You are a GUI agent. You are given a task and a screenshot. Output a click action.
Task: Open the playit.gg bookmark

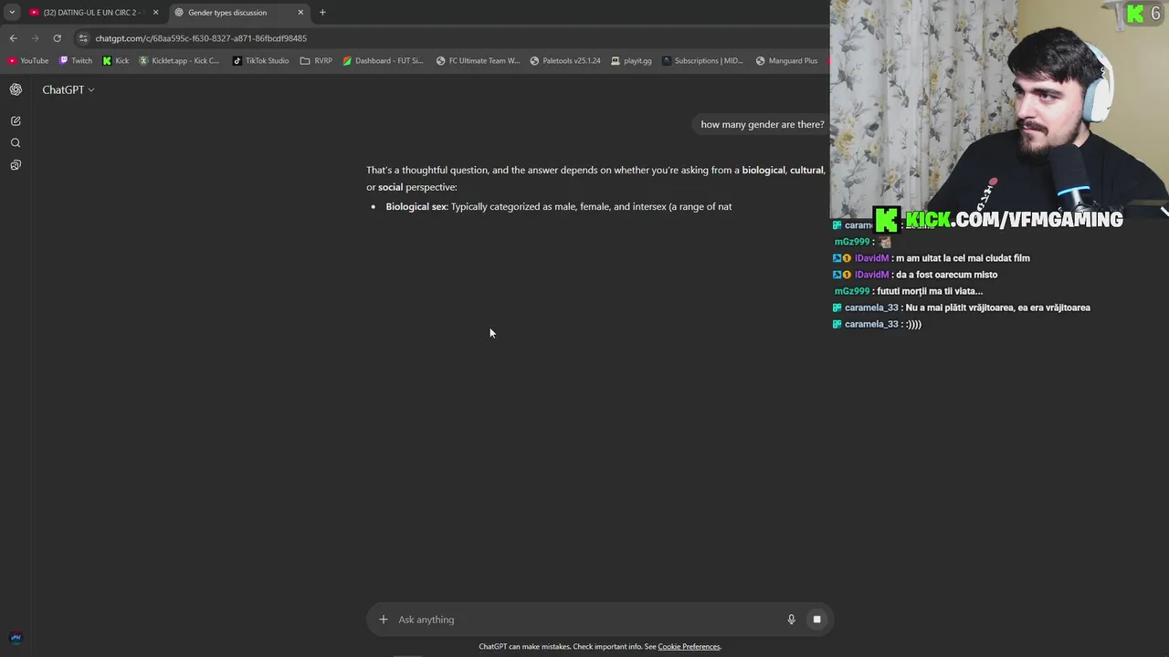tap(631, 61)
